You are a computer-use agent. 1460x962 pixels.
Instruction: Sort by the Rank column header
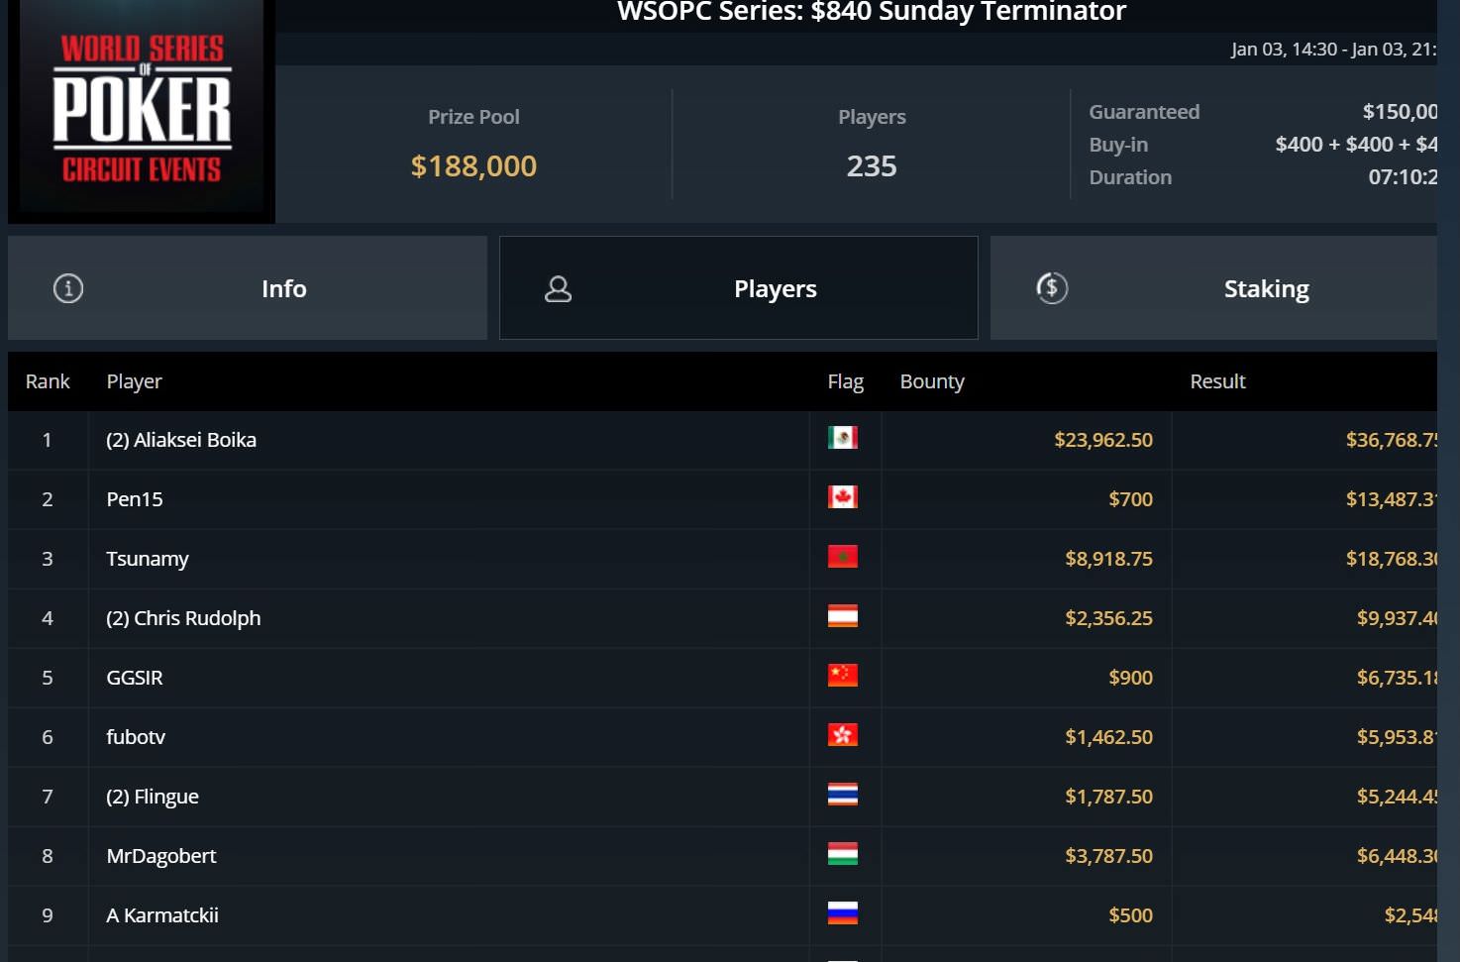[x=48, y=381]
